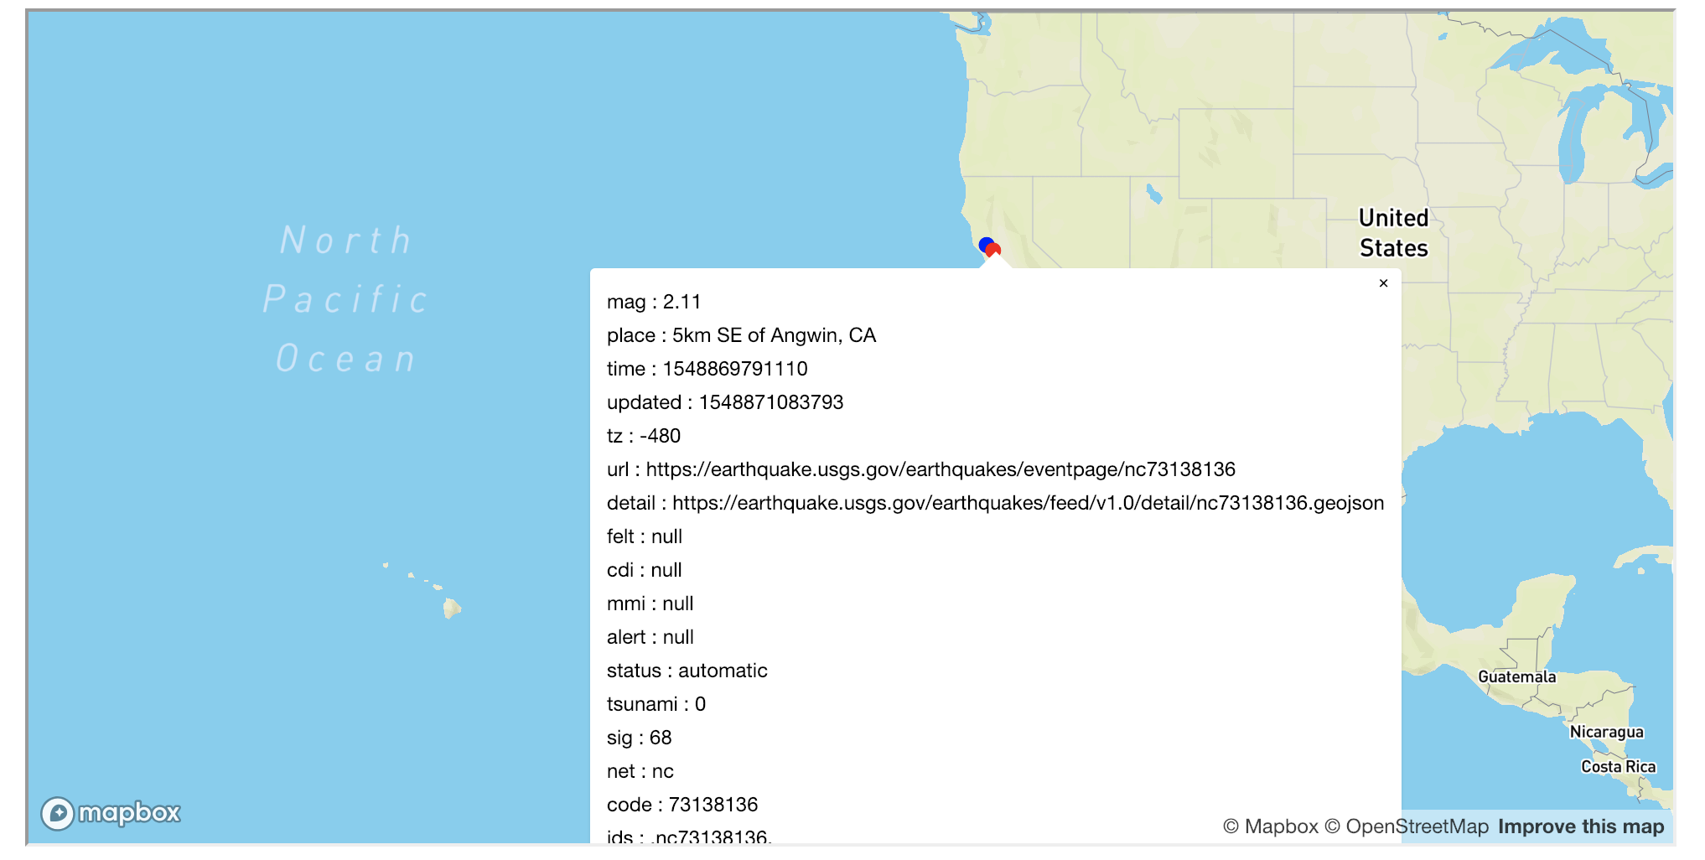
Task: Click the white popup pointer above the card
Action: pos(994,262)
